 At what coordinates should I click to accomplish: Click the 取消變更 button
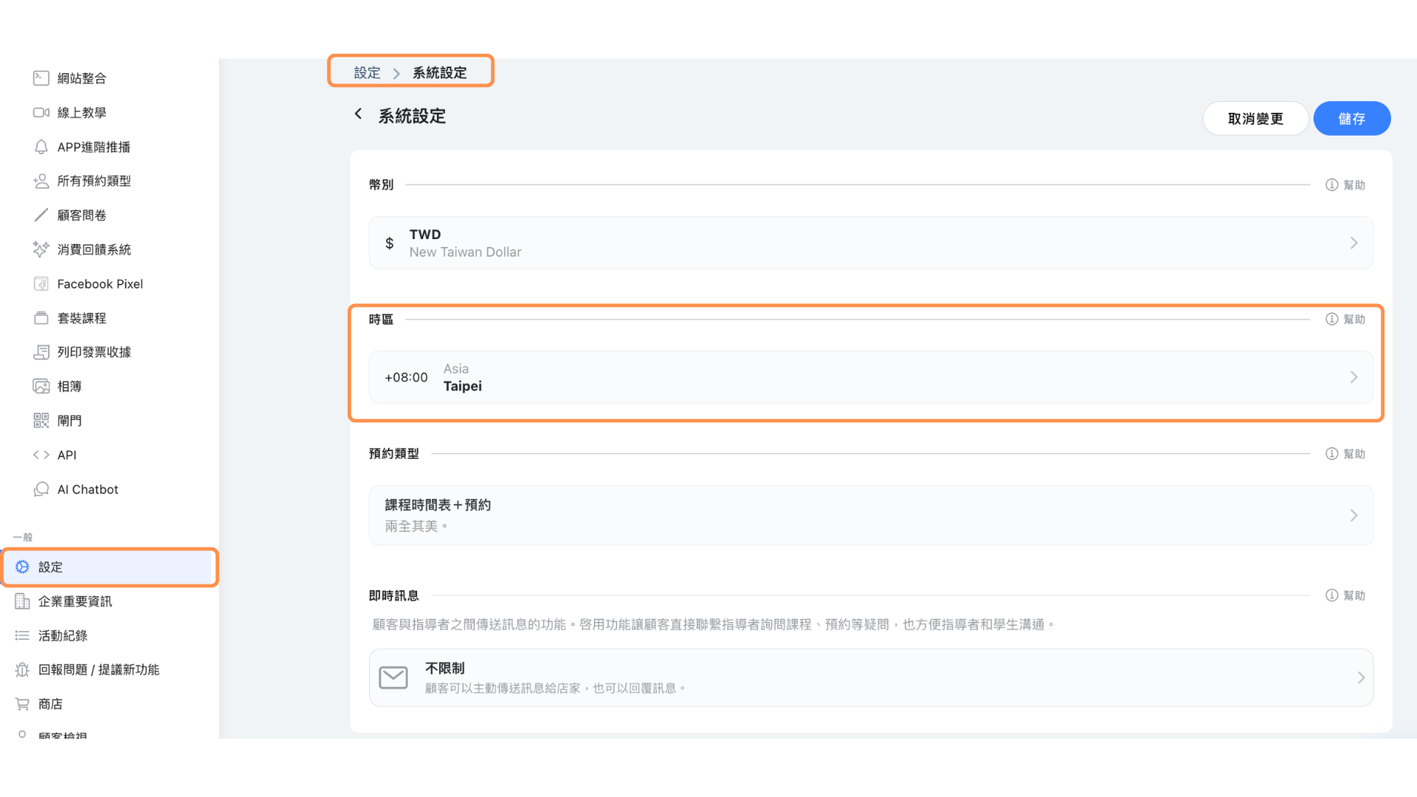tap(1255, 118)
